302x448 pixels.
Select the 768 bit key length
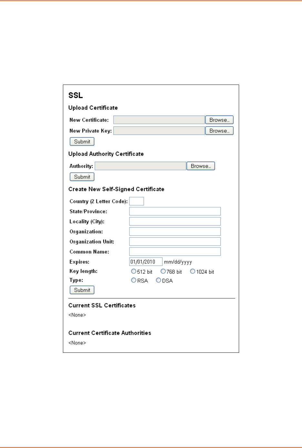pos(163,271)
